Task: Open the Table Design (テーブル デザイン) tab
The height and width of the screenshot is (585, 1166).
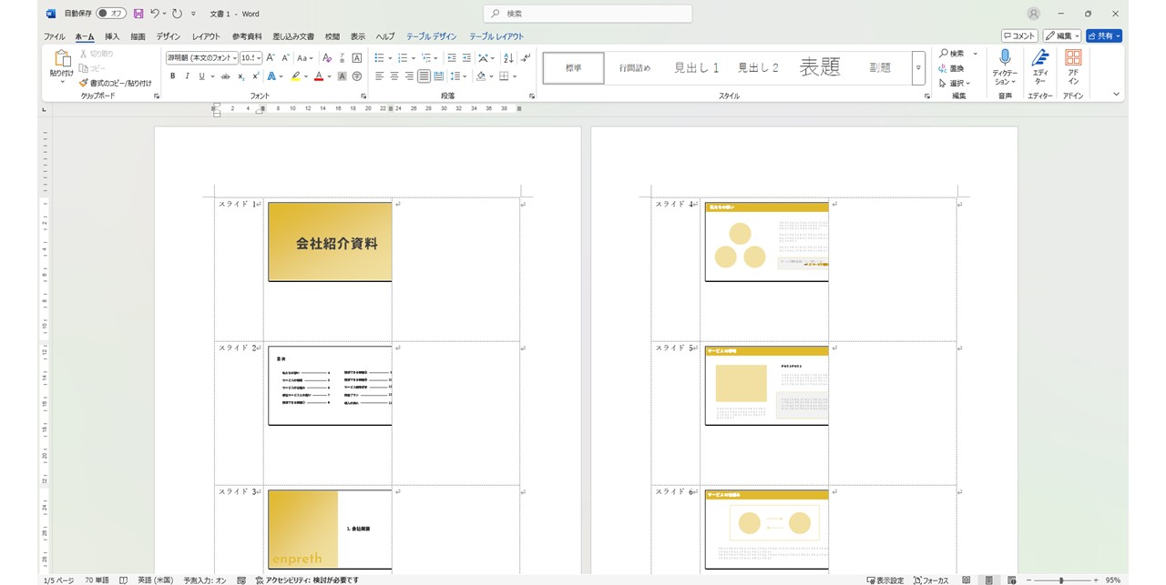Action: point(432,36)
